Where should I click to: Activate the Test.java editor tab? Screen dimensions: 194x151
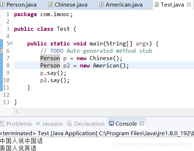pyautogui.click(x=172, y=5)
